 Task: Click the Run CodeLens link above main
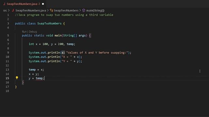[24, 32]
